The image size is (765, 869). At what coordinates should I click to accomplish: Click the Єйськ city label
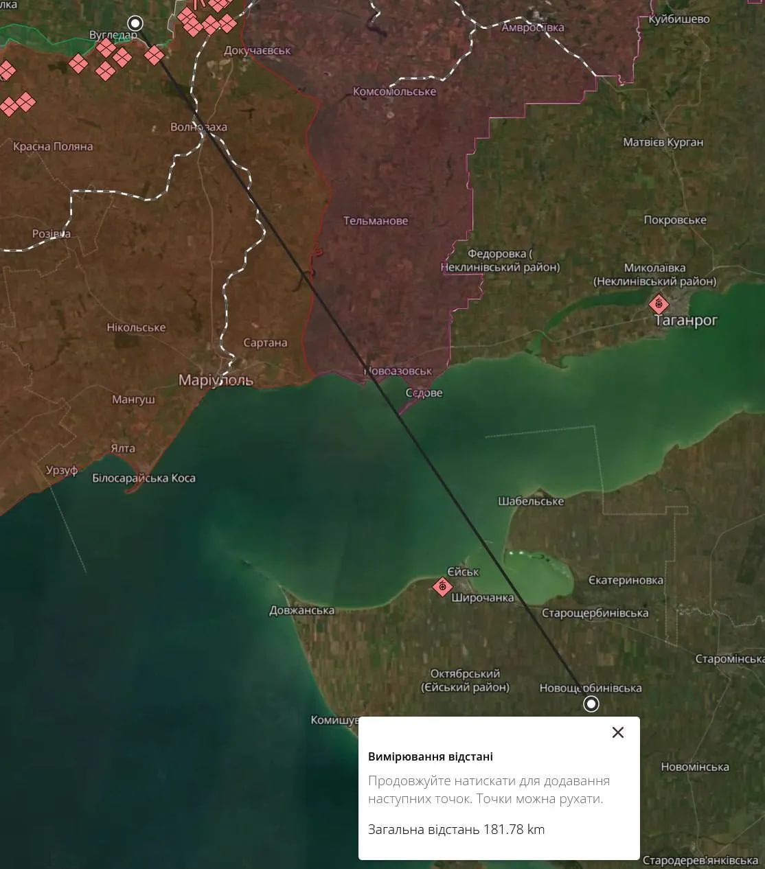click(463, 572)
